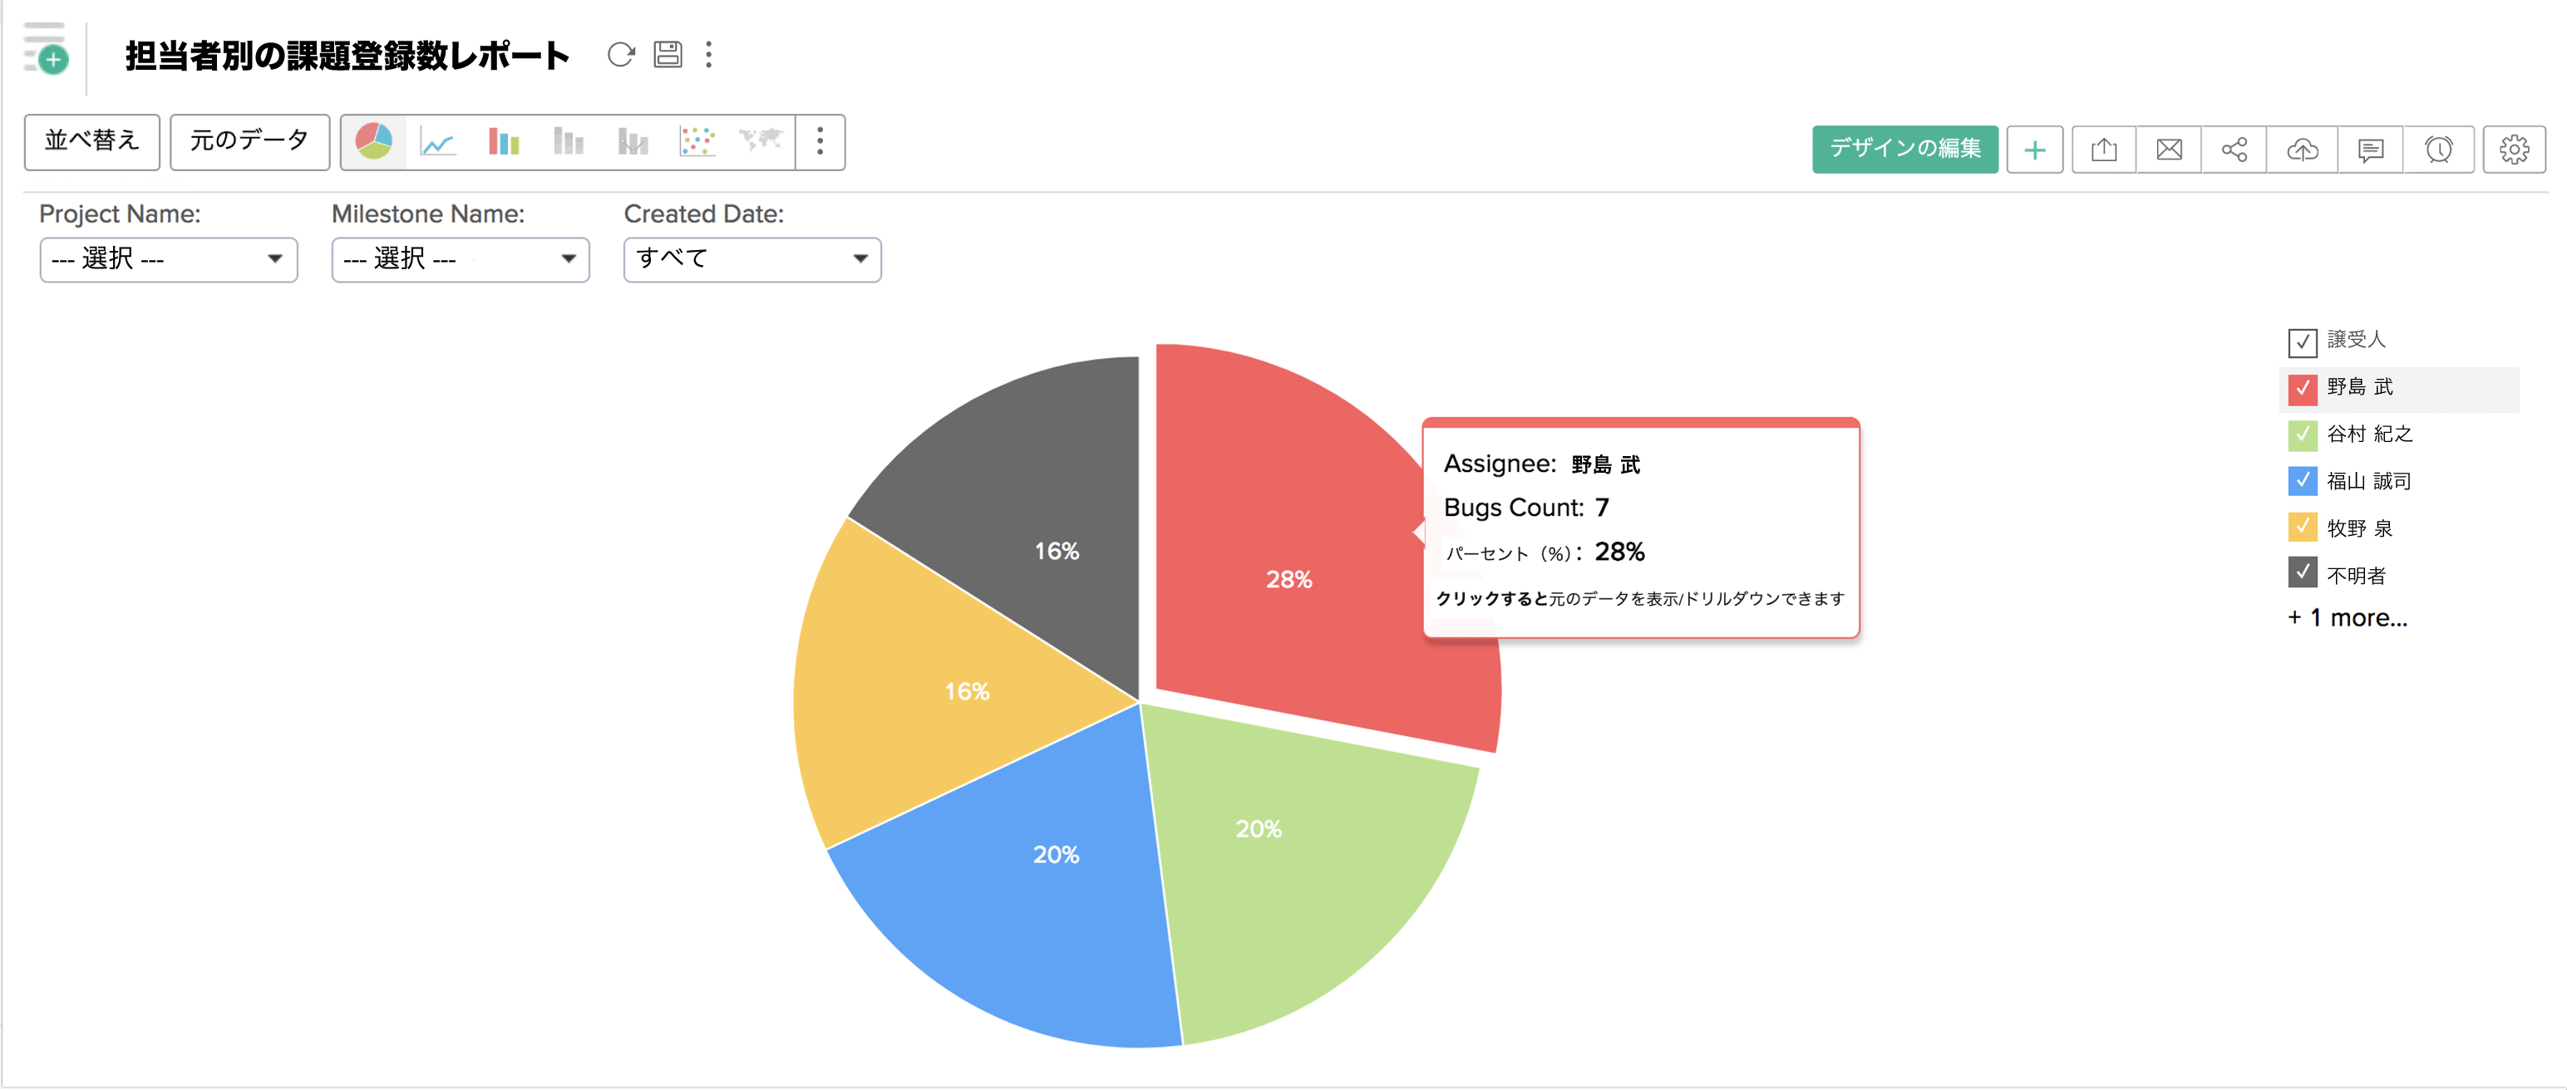2567x1090 pixels.
Task: Open the kebab menu beside the report title
Action: [708, 55]
